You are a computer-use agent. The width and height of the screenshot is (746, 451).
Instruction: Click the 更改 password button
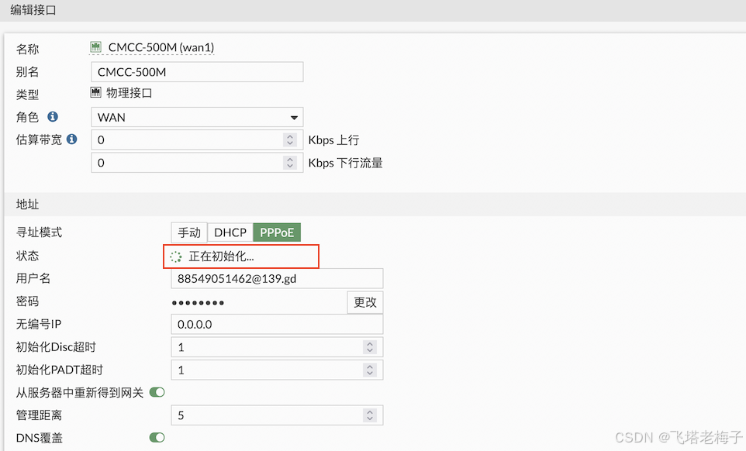365,302
